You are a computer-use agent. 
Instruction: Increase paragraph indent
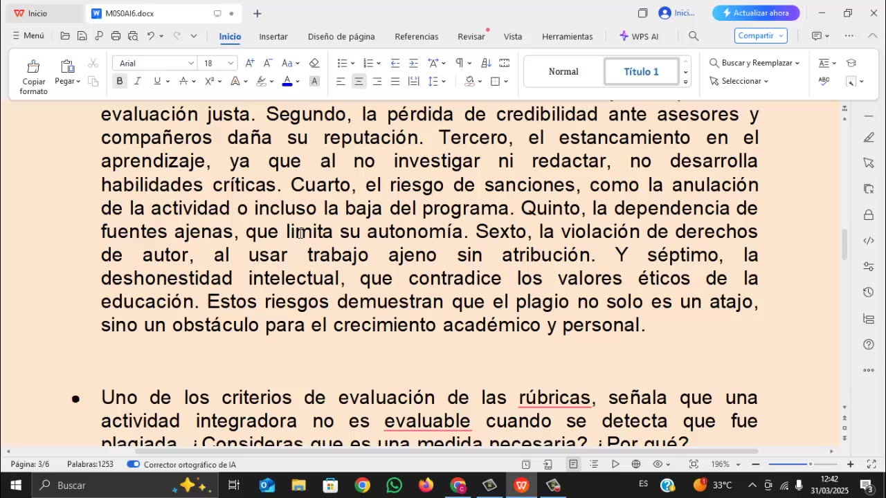tap(413, 63)
